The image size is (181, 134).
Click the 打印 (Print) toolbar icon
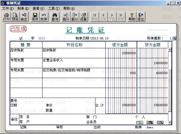(6, 17)
